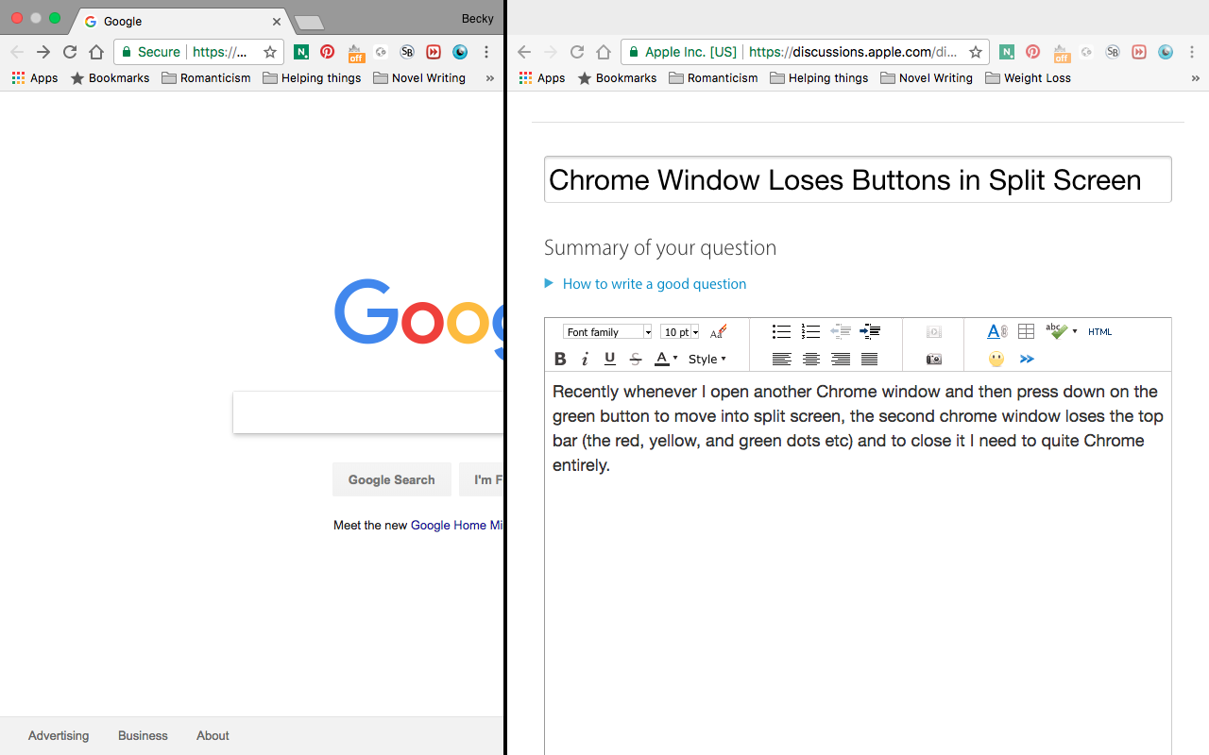Toggle italic formatting in the editor
1209x755 pixels.
tap(586, 359)
